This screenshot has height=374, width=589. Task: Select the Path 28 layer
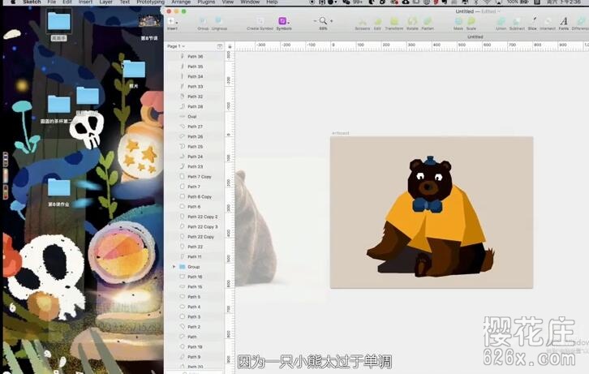[195, 106]
